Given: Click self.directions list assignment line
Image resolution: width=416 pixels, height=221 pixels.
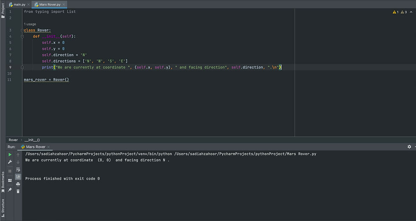Looking at the screenshot, I should pos(84,61).
